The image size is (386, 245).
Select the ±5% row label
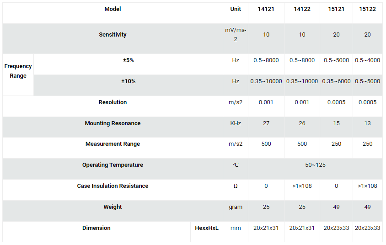click(x=128, y=60)
